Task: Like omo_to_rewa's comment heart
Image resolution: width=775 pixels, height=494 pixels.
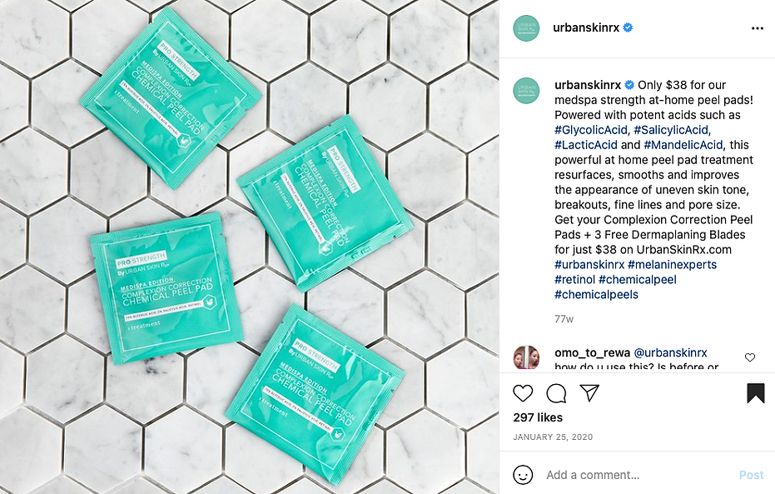Action: tap(750, 357)
